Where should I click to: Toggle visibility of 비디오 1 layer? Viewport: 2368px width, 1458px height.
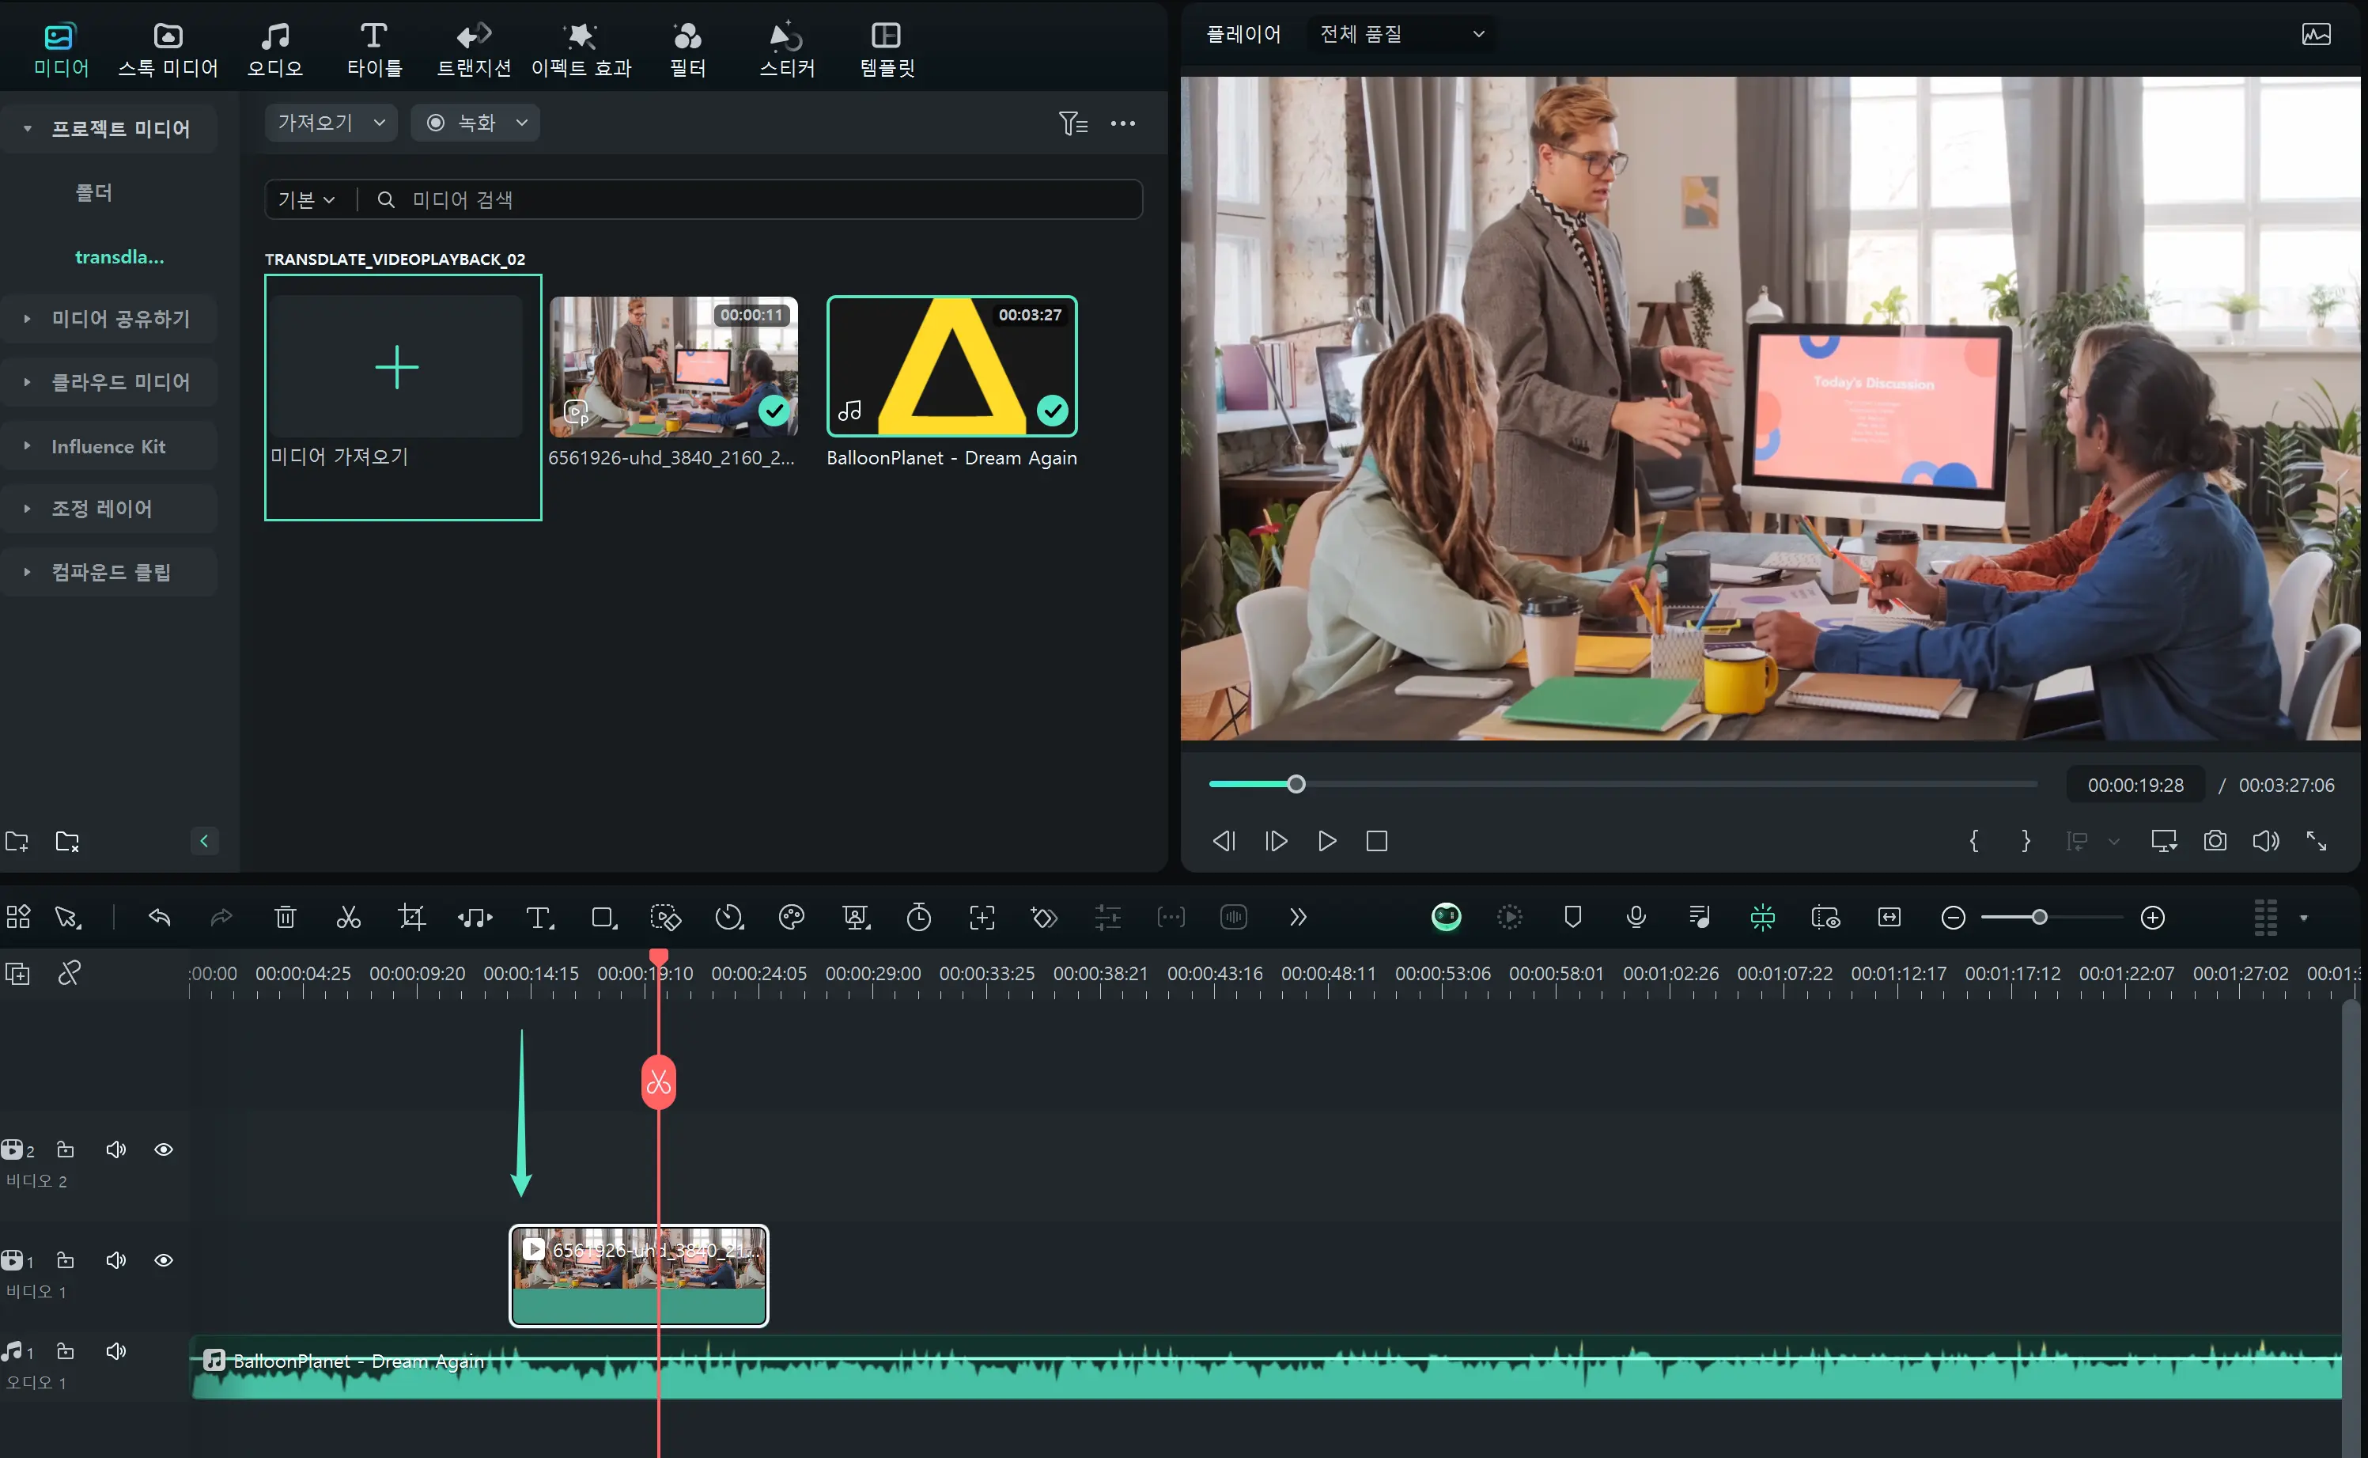click(x=164, y=1260)
